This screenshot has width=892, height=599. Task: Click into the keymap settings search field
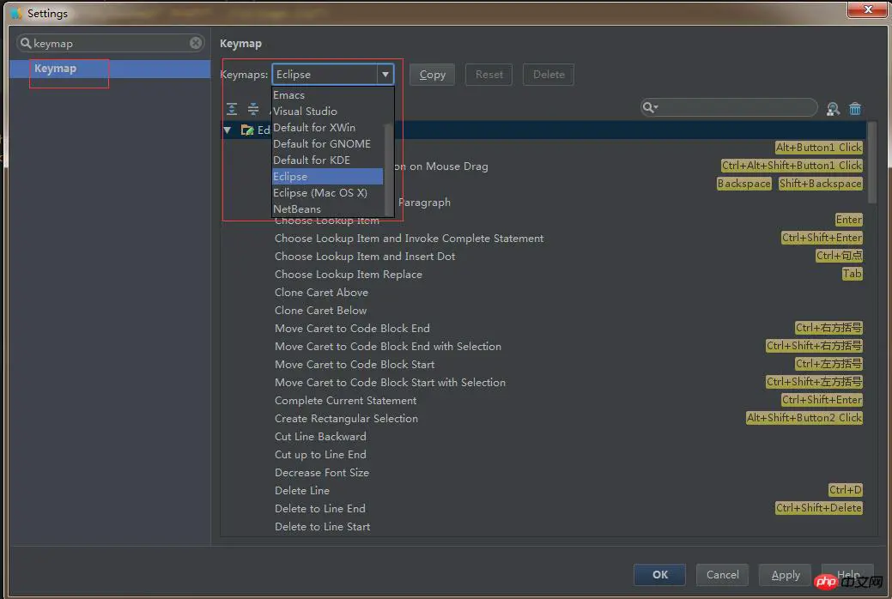(x=111, y=43)
